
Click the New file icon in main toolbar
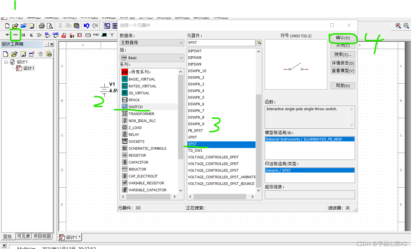tap(7, 26)
